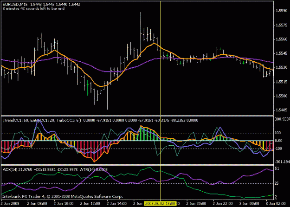The image size is (290, 207).
Task: Click the -301.194 CCI scale minimum value
Action: [282, 162]
